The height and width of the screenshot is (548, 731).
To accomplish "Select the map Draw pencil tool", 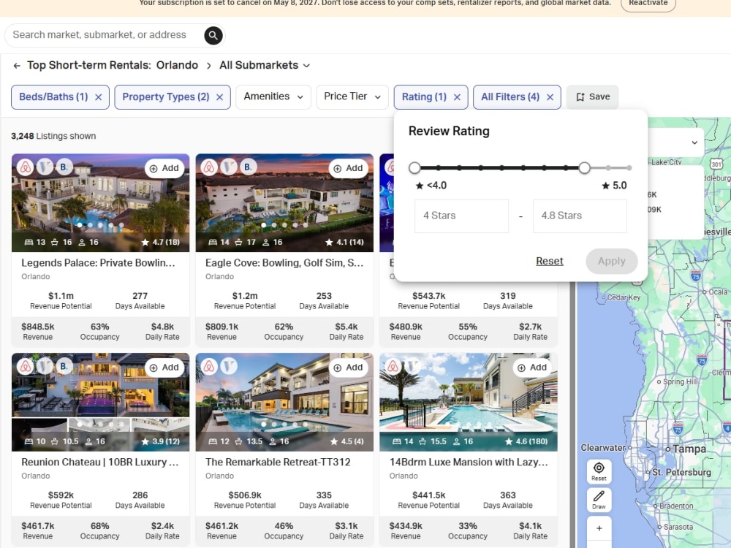I will point(599,499).
